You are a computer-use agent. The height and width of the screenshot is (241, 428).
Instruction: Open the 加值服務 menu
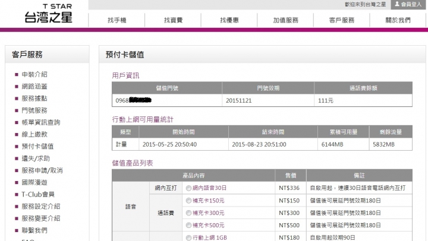(x=285, y=20)
